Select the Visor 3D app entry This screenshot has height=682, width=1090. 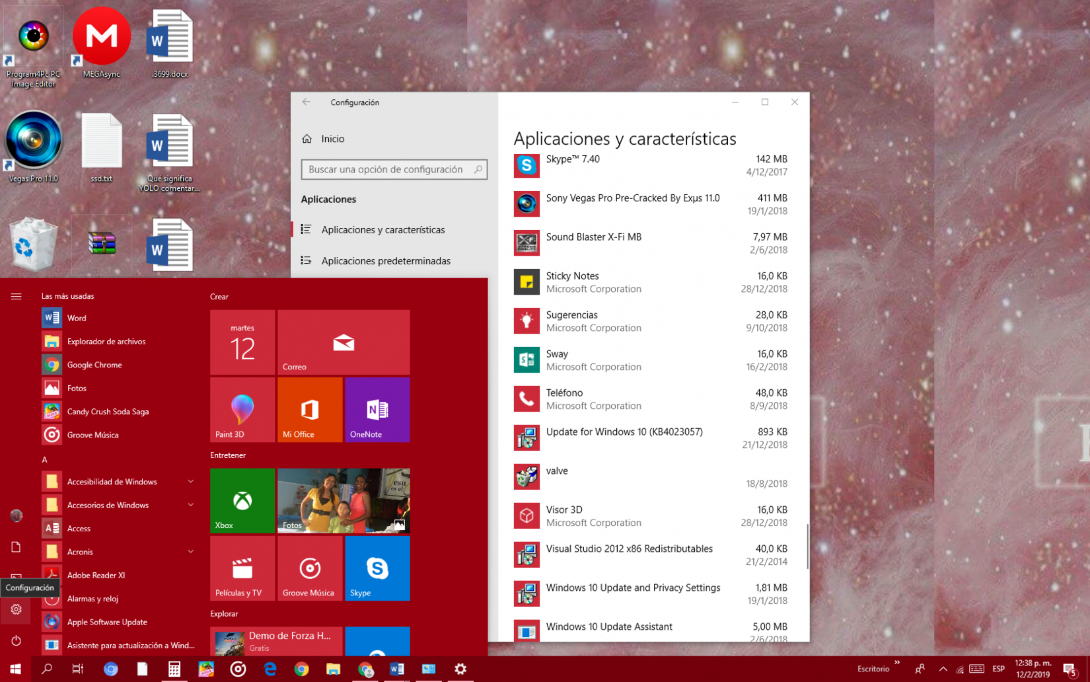tap(652, 516)
